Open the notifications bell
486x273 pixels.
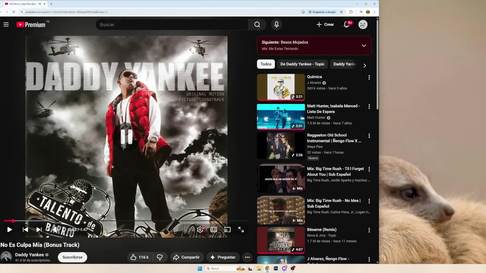click(x=347, y=25)
